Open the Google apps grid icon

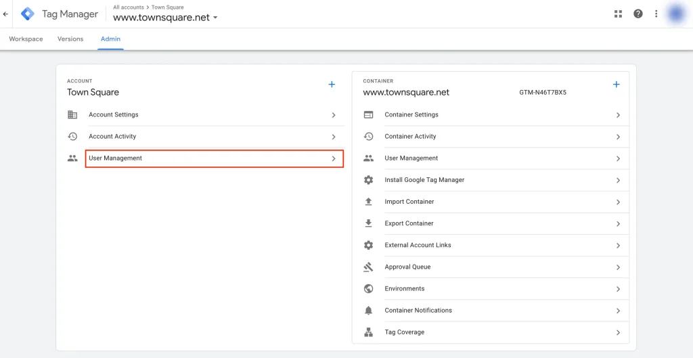click(x=618, y=14)
